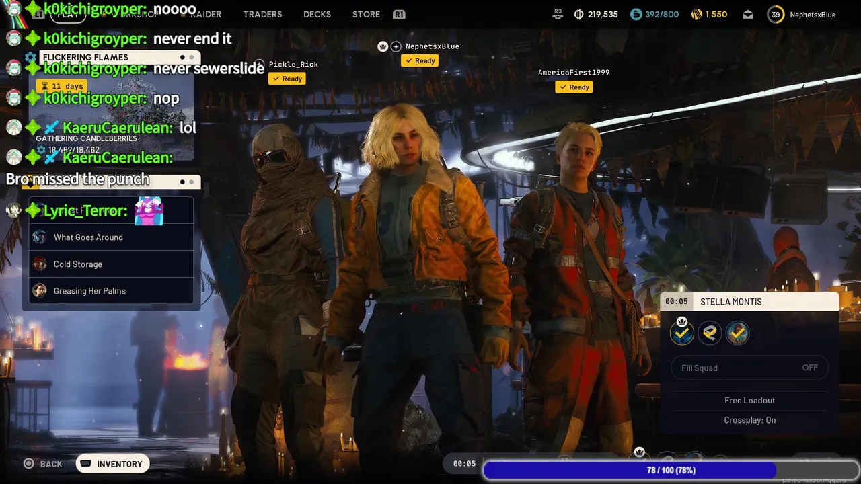The image size is (861, 484).
Task: Click the Greasing Her Palms quest giver portrait
Action: click(x=40, y=290)
